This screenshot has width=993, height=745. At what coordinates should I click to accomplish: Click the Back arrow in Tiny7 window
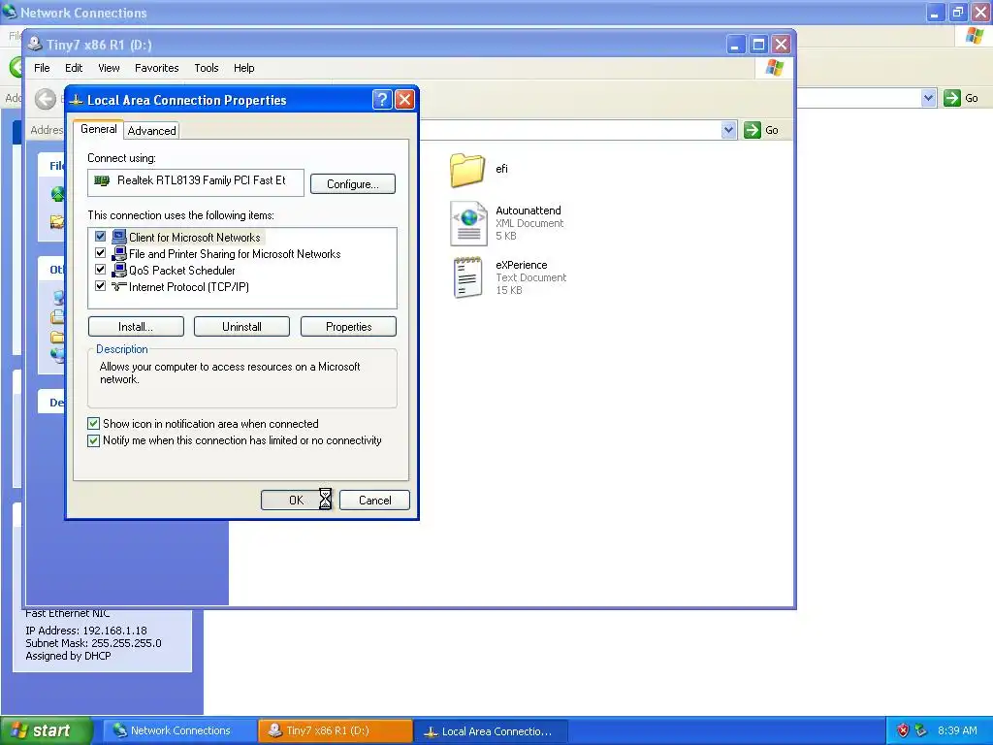tap(45, 99)
